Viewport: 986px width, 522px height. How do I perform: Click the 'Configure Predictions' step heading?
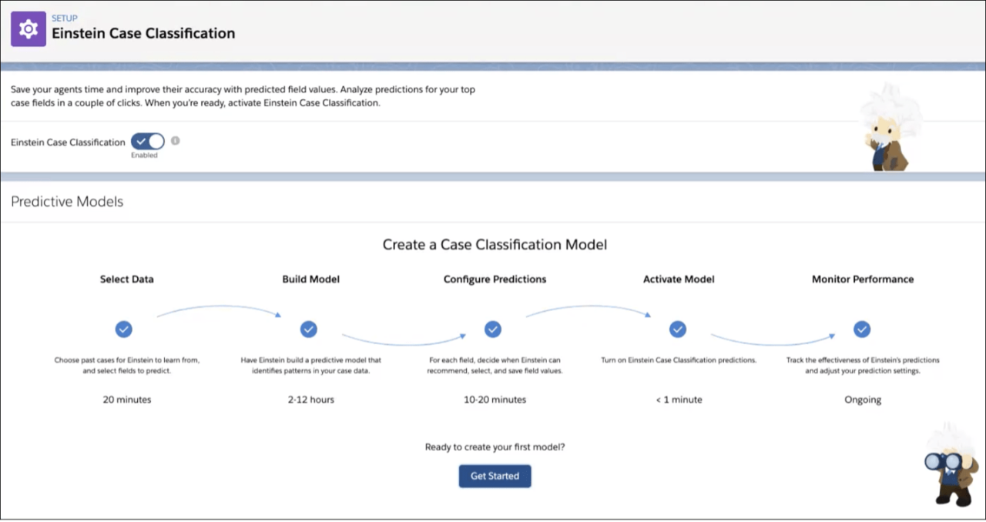coord(495,279)
